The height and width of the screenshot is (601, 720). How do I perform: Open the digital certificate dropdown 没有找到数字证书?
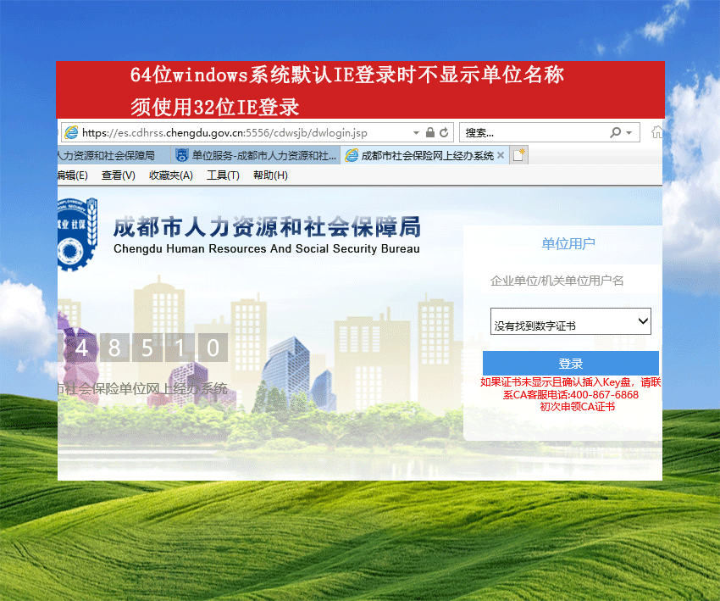coord(570,321)
